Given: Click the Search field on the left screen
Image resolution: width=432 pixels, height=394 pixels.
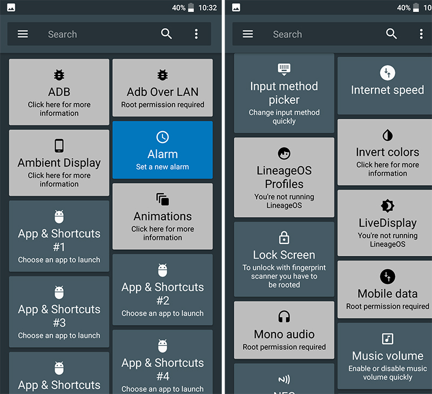Looking at the screenshot, I should [97, 34].
